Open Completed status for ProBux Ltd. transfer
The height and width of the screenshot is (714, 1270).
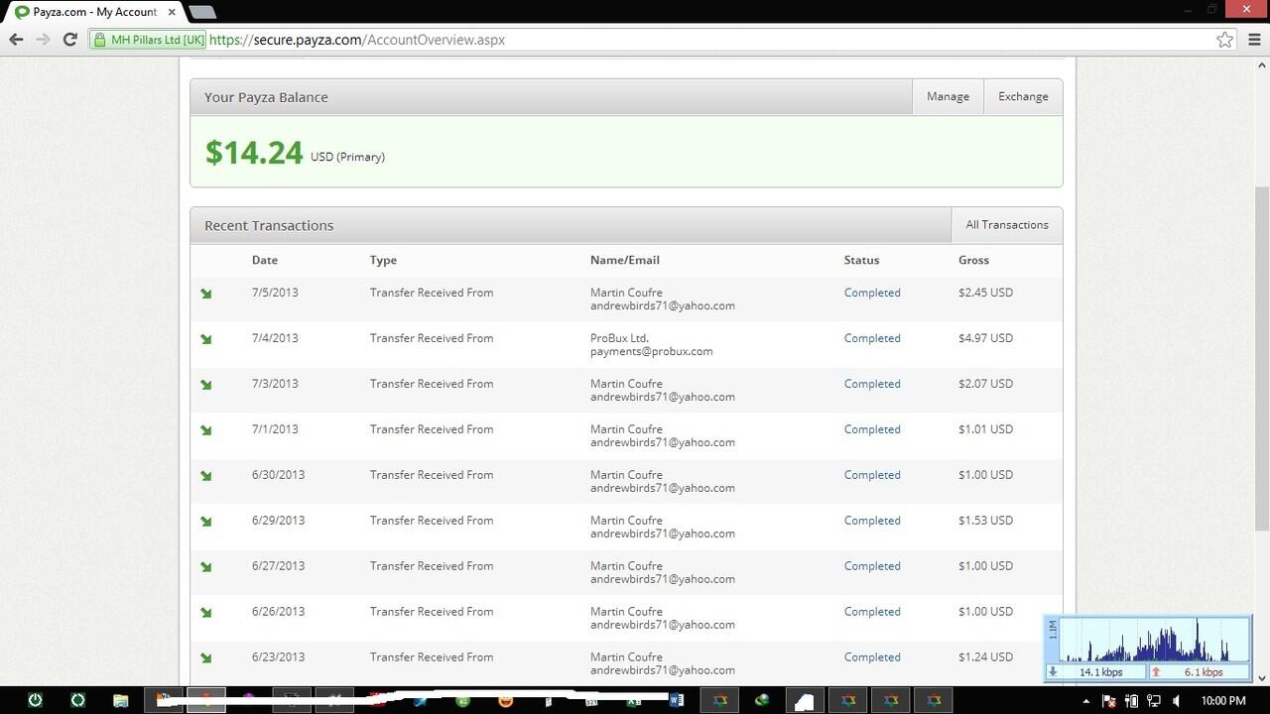tap(872, 338)
